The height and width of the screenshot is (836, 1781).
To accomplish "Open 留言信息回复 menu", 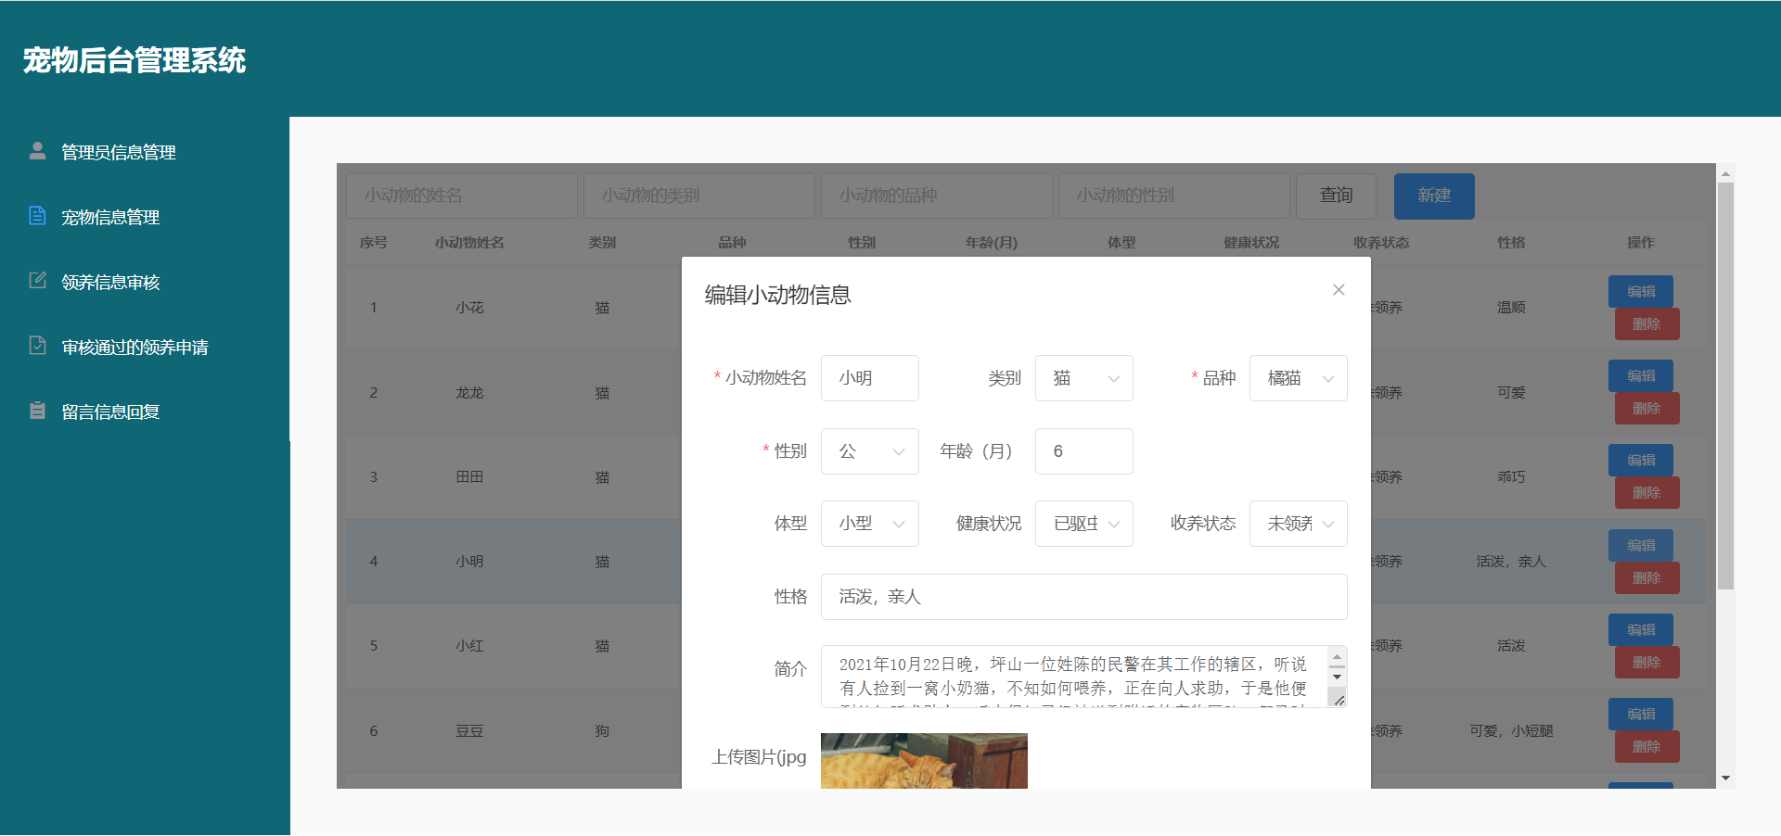I will [x=110, y=412].
